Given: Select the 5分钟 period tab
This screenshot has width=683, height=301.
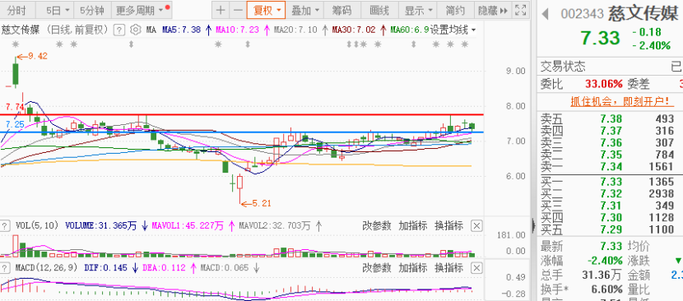Looking at the screenshot, I should pos(92,10).
